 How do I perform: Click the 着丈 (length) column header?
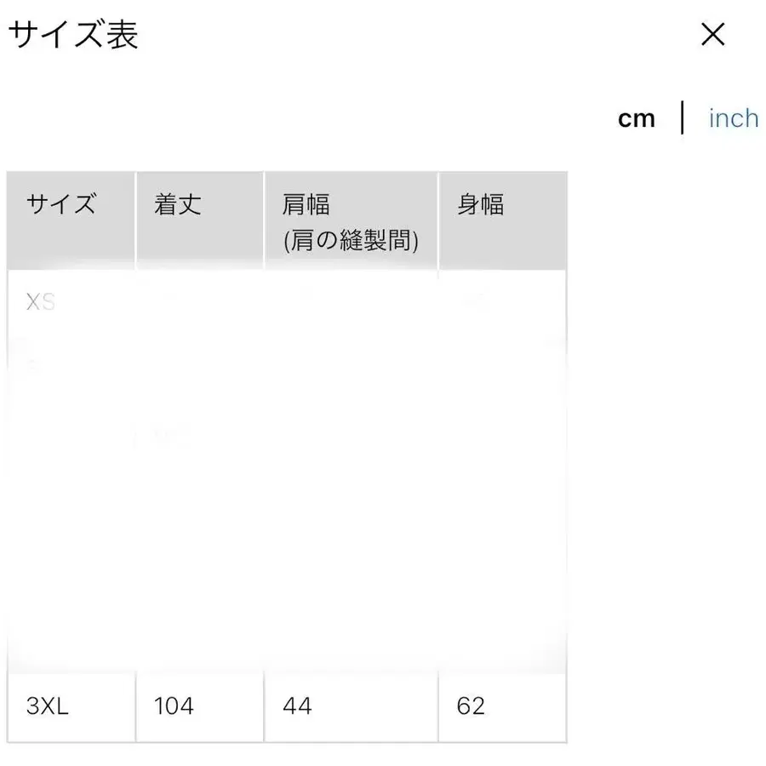(176, 204)
